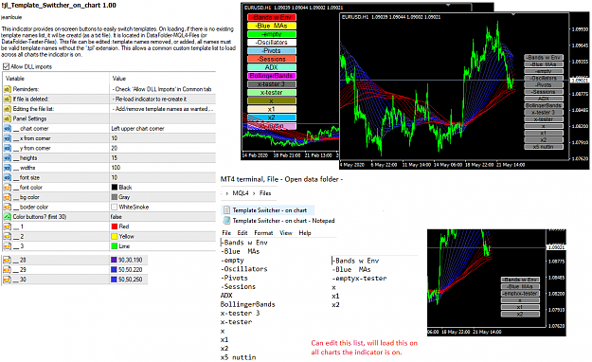Click the Template Switcher text file icon
Viewport: 592px width, 362px height.
point(226,210)
